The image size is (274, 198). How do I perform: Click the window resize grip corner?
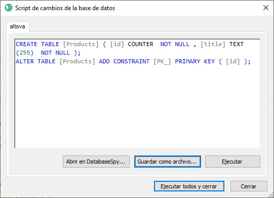pos(270,194)
